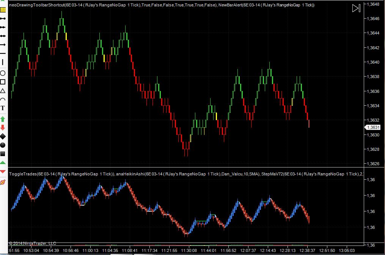
Task: Select the filled black Square marker tool
Action: coord(3,154)
